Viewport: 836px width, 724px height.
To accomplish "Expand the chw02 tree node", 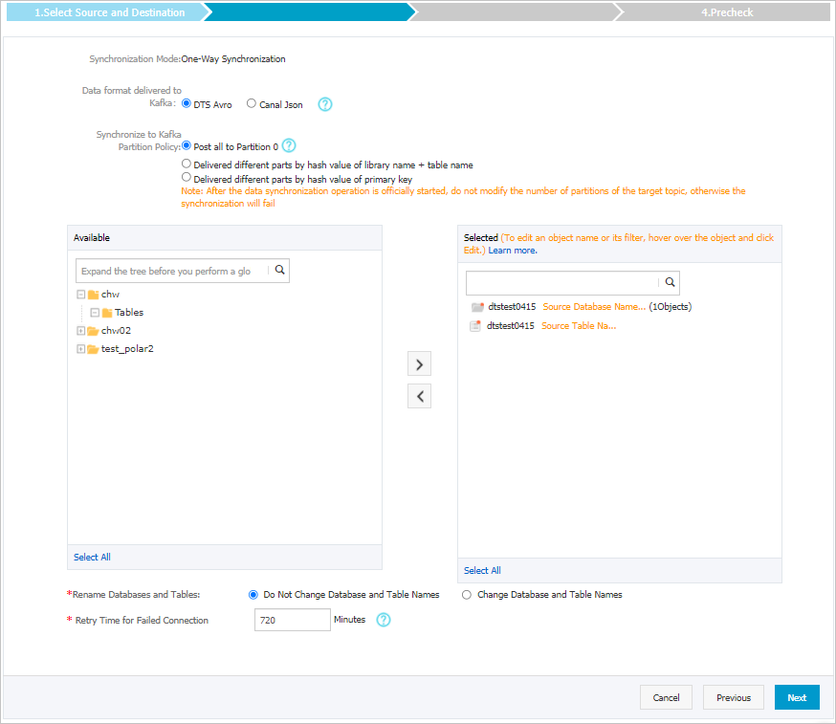I will [81, 331].
